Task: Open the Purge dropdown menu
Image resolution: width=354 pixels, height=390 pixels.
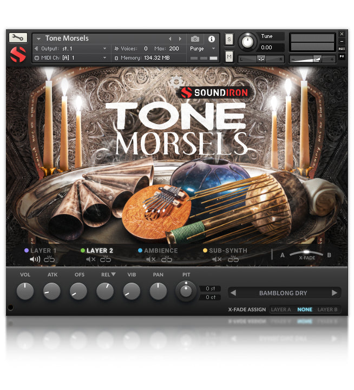Action: pos(203,48)
